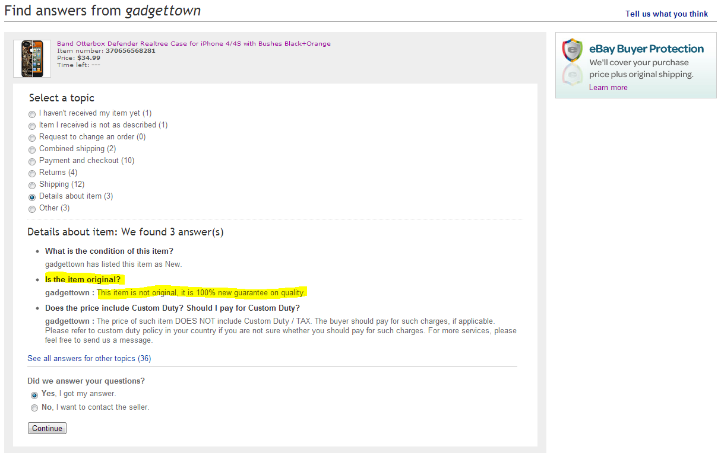Select "I haven't received my item yet" topic
Image resolution: width=721 pixels, height=453 pixels.
(x=32, y=114)
